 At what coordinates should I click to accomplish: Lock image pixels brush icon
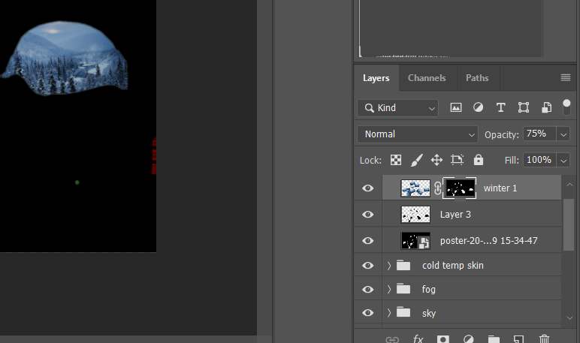[x=417, y=160]
